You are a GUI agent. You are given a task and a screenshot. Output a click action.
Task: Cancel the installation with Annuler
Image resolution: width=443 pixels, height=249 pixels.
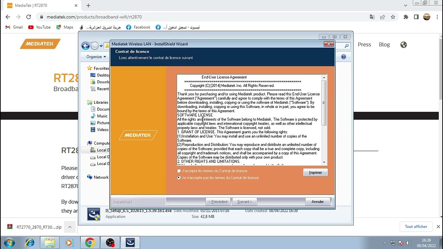(x=317, y=202)
